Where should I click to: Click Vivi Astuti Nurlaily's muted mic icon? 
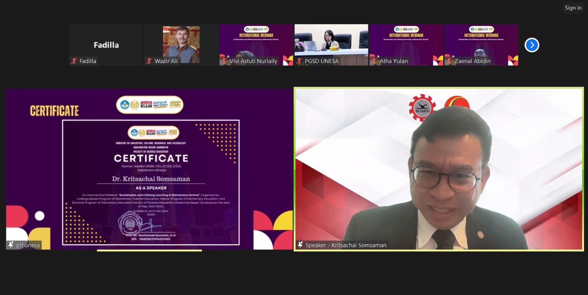click(224, 61)
